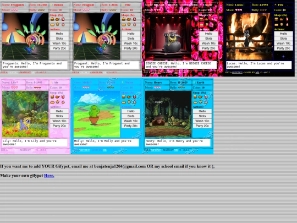Say Hello to Frogpant the Fire pet

click(131, 34)
